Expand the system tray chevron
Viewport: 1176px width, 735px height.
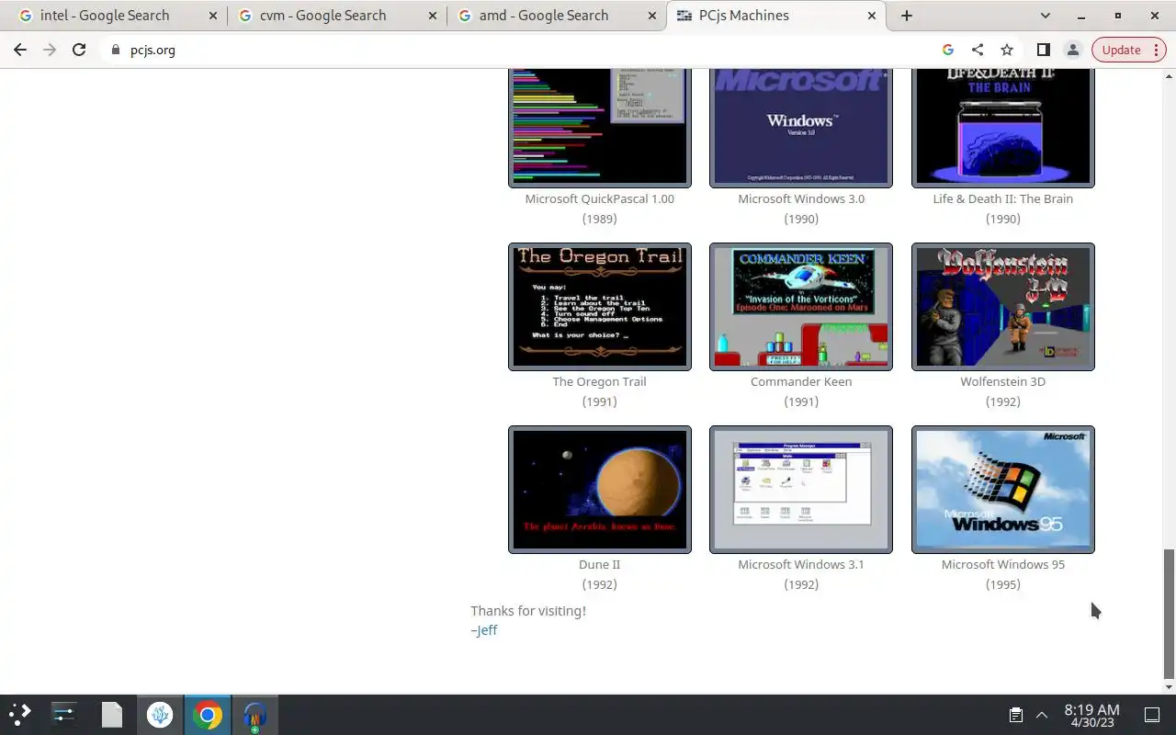(x=1042, y=715)
